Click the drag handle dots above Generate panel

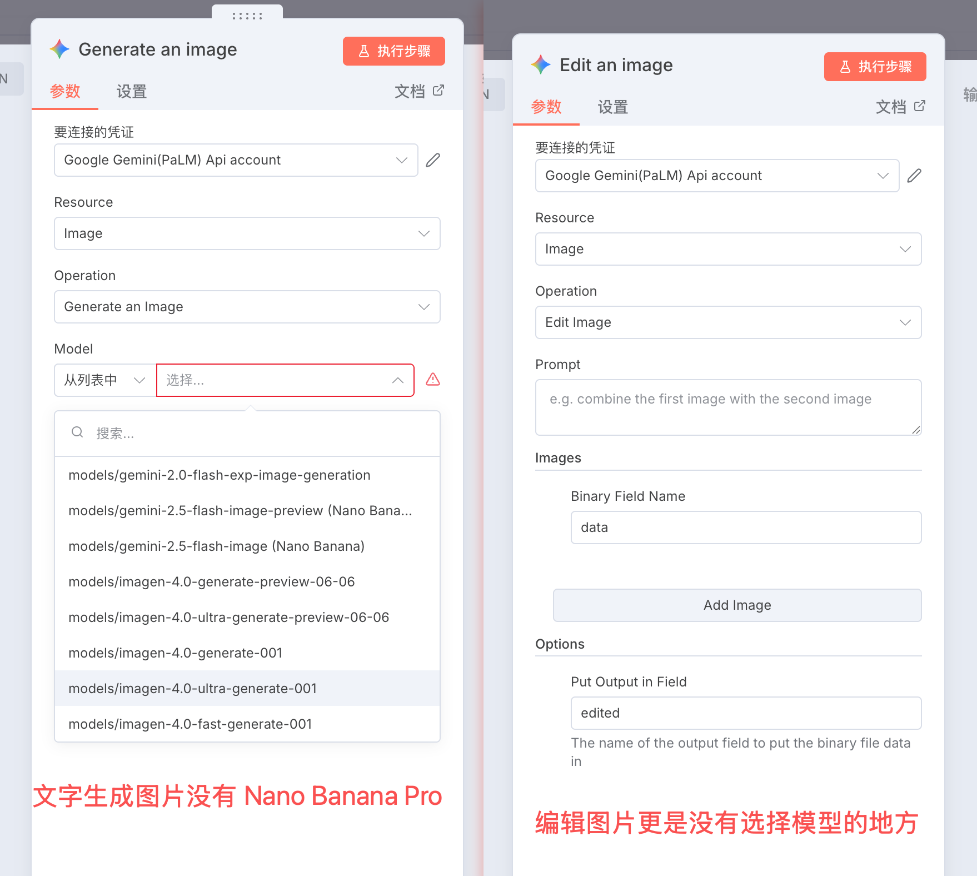247,16
